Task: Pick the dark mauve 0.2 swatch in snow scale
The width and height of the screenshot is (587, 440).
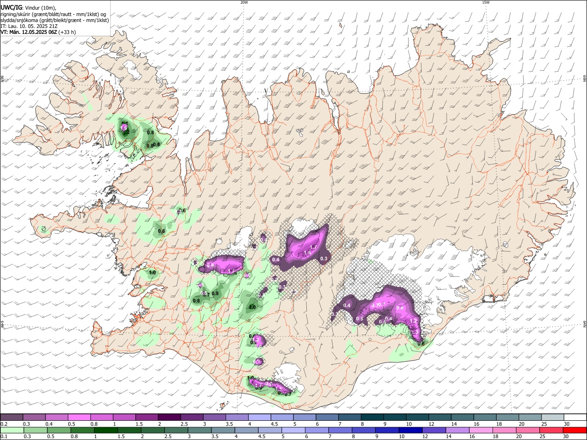Action: [11, 418]
